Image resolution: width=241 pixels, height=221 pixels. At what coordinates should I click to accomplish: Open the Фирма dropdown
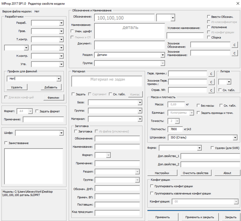(x=199, y=148)
